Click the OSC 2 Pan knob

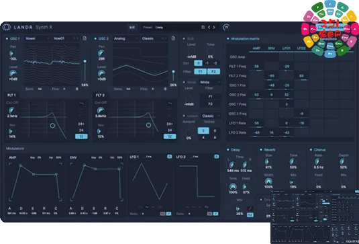click(101, 53)
